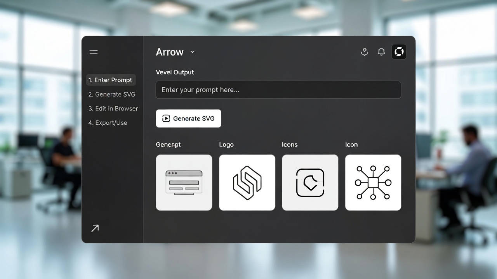Click the Vevel Output label

pos(175,72)
